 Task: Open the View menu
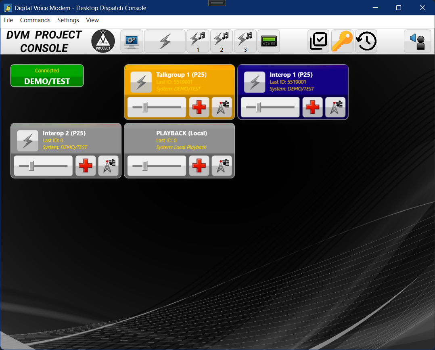pos(92,20)
